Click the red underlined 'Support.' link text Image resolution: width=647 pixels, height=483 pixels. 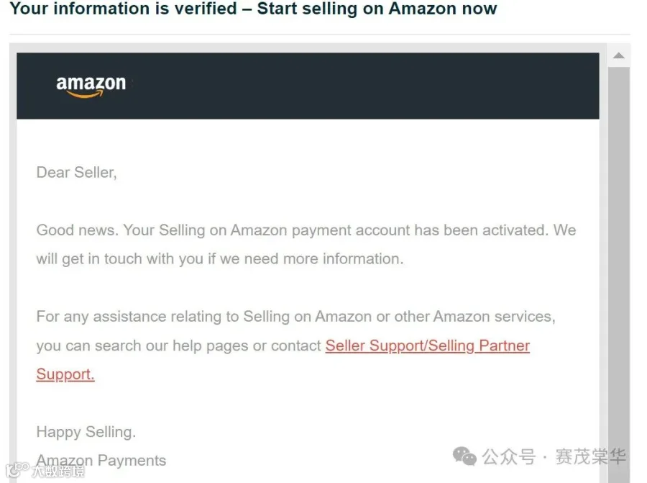(x=65, y=374)
